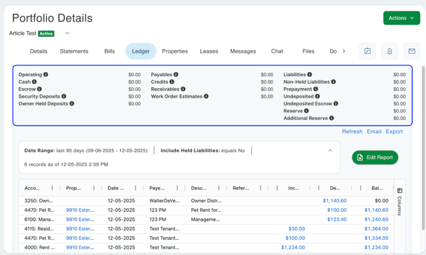Image resolution: width=426 pixels, height=255 pixels.
Task: Open the $1,140.60 decrease amount link
Action: (334, 200)
